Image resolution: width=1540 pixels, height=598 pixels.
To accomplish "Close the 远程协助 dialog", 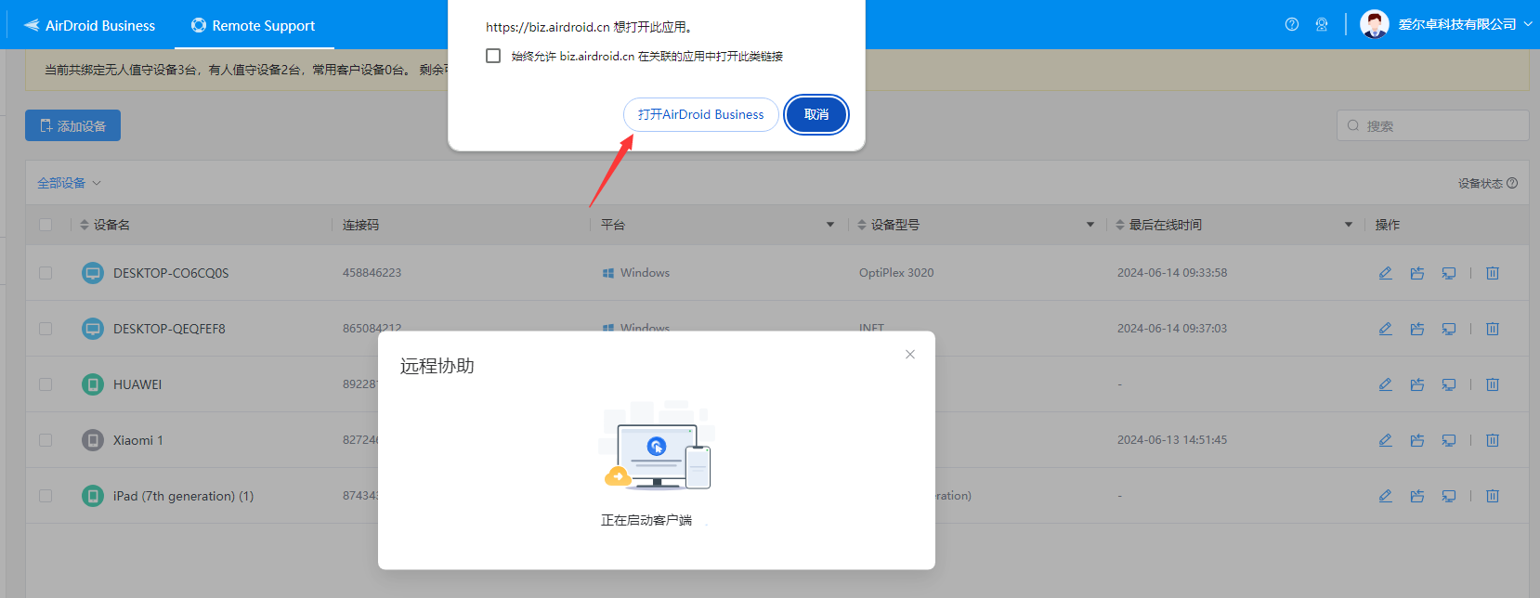I will (x=910, y=354).
